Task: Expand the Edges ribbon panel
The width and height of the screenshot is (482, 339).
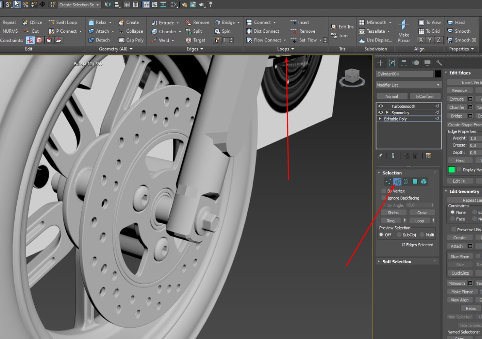Action: tap(195, 49)
